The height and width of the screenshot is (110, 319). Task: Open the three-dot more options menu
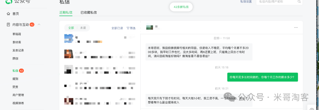296,28
